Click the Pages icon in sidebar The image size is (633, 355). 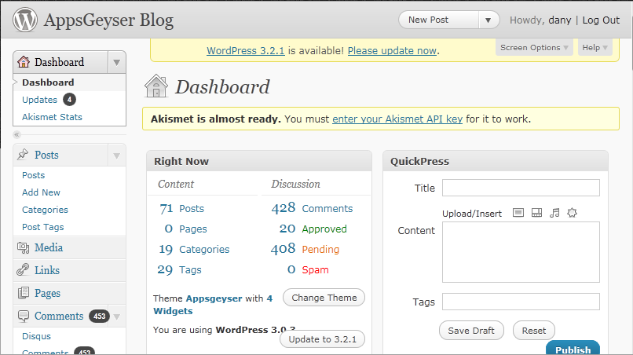point(24,293)
